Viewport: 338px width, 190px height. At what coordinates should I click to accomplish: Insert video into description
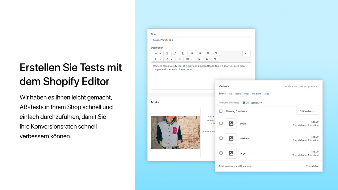click(x=207, y=59)
